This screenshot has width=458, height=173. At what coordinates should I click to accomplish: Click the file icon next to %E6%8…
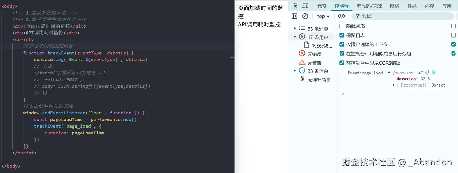[x=307, y=45]
